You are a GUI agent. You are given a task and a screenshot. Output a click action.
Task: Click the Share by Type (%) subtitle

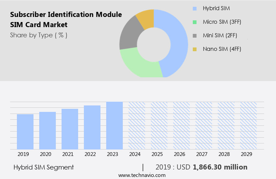pos(39,35)
